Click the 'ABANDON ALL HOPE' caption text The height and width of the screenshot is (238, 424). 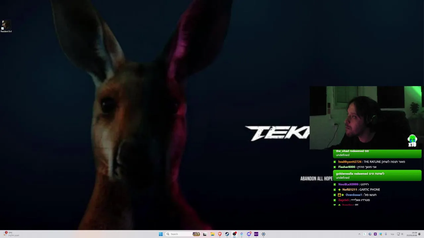pyautogui.click(x=316, y=178)
